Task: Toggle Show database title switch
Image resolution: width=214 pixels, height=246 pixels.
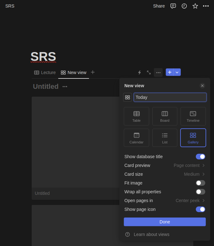Action: (x=201, y=157)
